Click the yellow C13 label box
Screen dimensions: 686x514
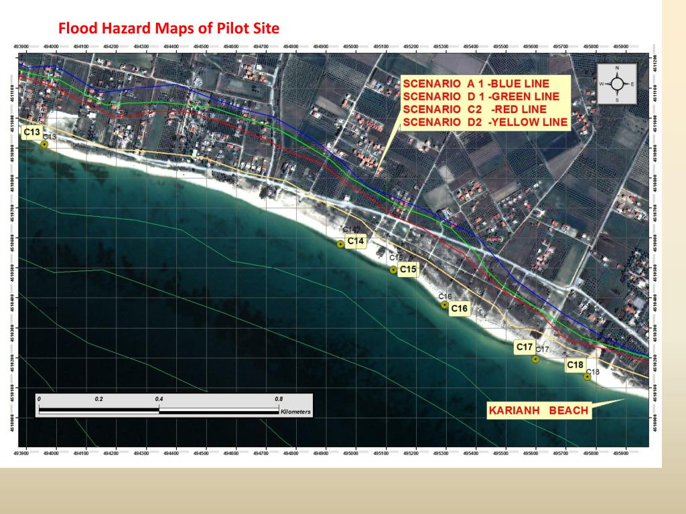pyautogui.click(x=32, y=133)
